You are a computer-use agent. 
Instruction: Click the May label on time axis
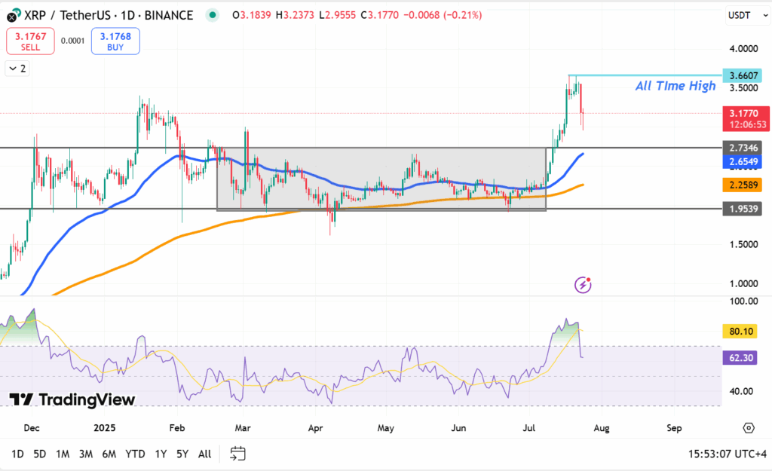coord(385,428)
